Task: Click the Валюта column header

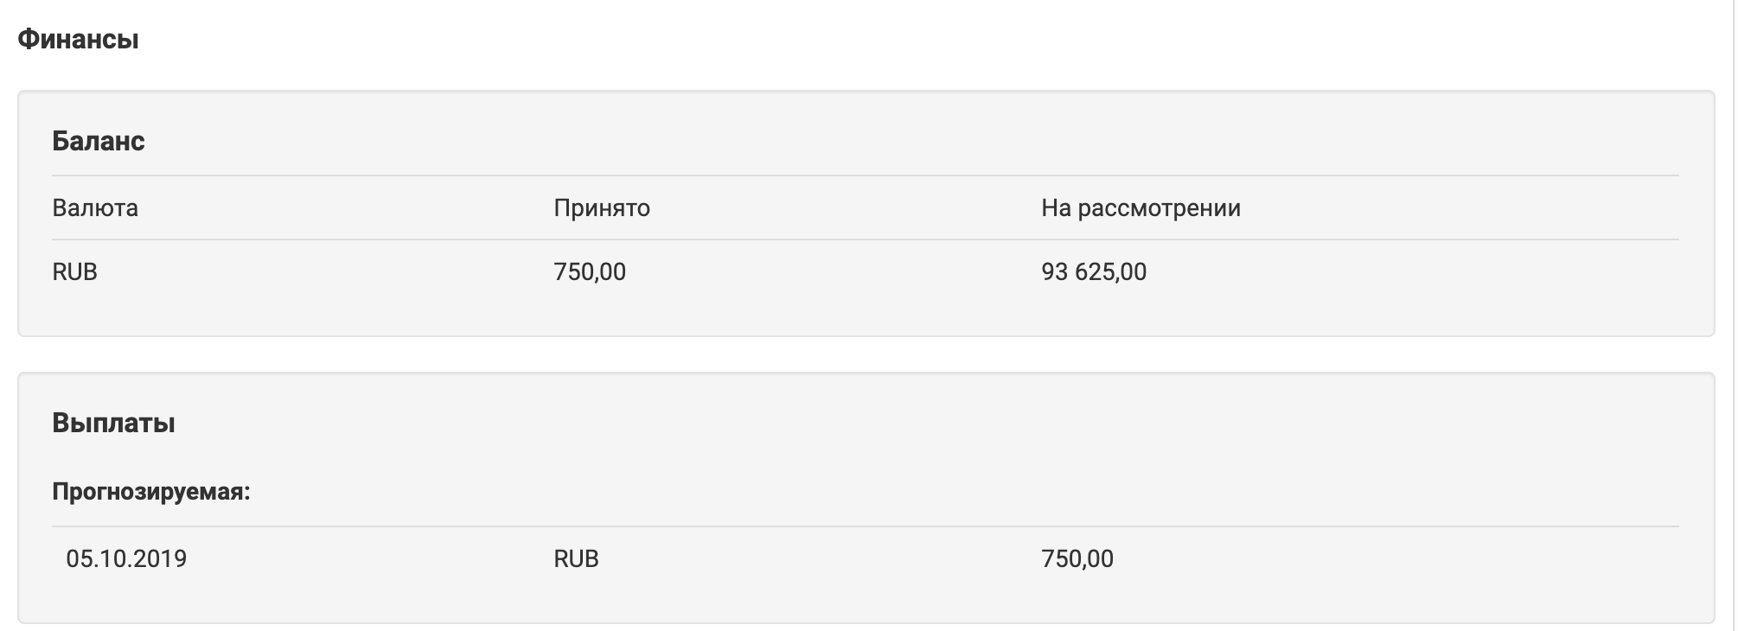Action: pos(95,207)
